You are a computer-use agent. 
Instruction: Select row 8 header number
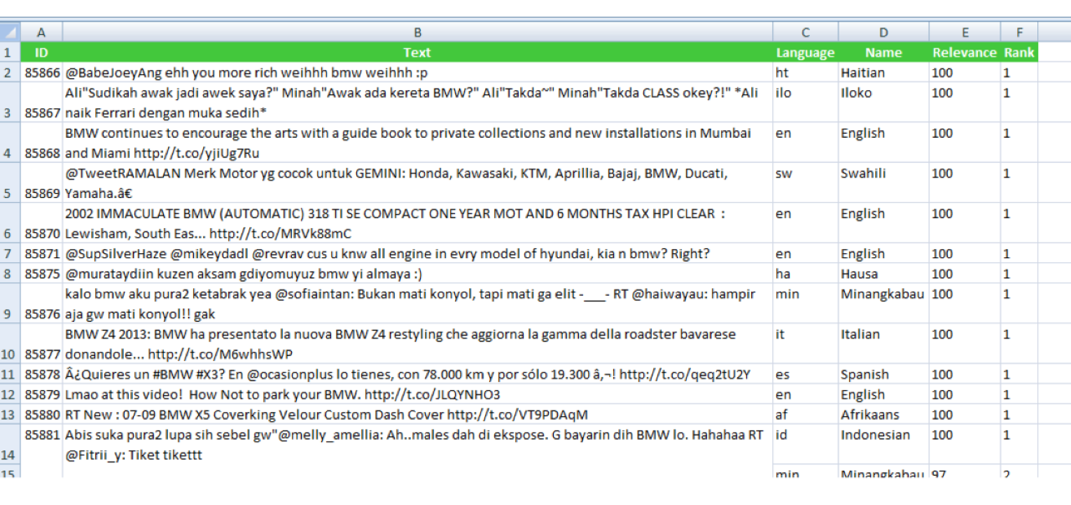click(10, 274)
